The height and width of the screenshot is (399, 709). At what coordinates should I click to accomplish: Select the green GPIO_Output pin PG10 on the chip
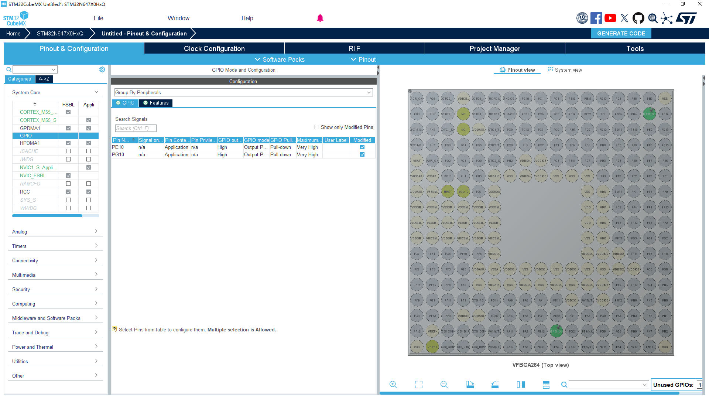pyautogui.click(x=556, y=331)
